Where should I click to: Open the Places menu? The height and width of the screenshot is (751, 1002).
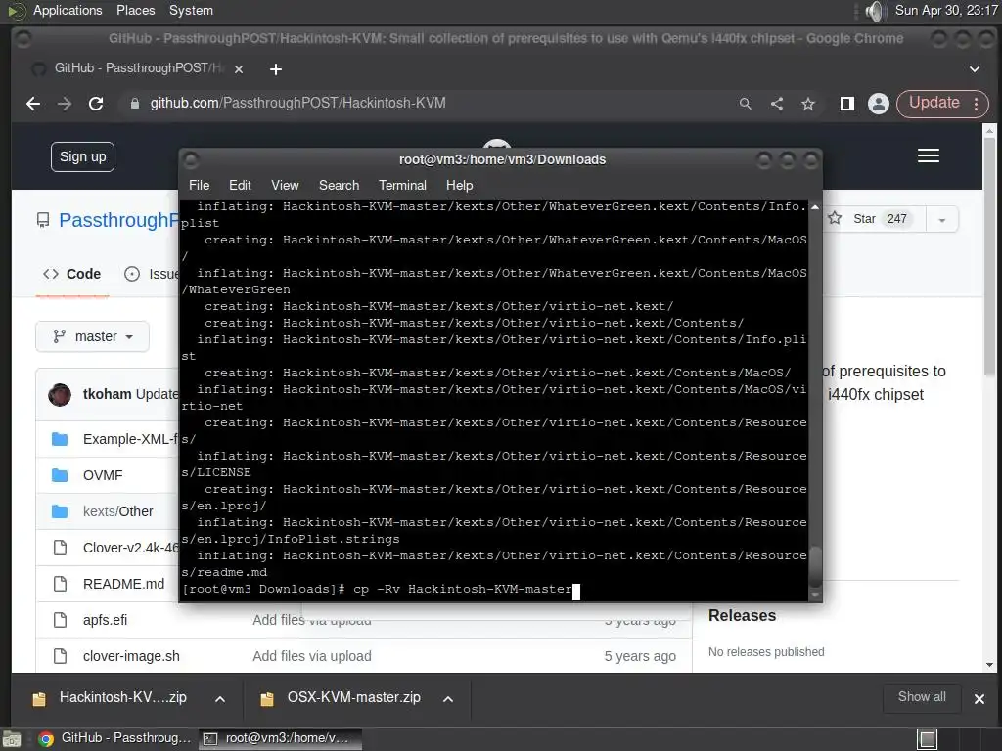135,11
